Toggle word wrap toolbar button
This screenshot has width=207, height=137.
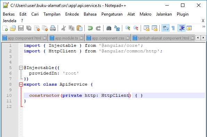165,28
